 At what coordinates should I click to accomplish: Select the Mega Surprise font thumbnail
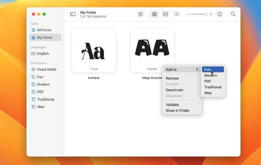pos(152,50)
